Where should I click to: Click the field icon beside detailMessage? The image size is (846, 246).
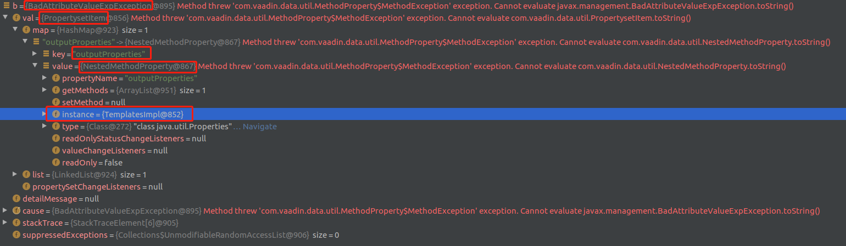point(16,199)
